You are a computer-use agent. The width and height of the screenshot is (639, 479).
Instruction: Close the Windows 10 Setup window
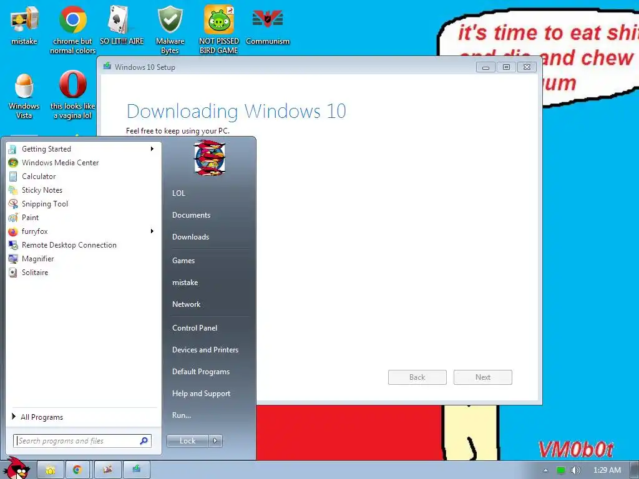527,67
